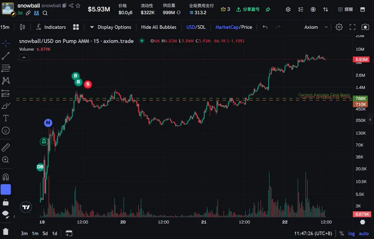Switch chart to Price mode
Screen dimensions: 374x239
pos(246,27)
